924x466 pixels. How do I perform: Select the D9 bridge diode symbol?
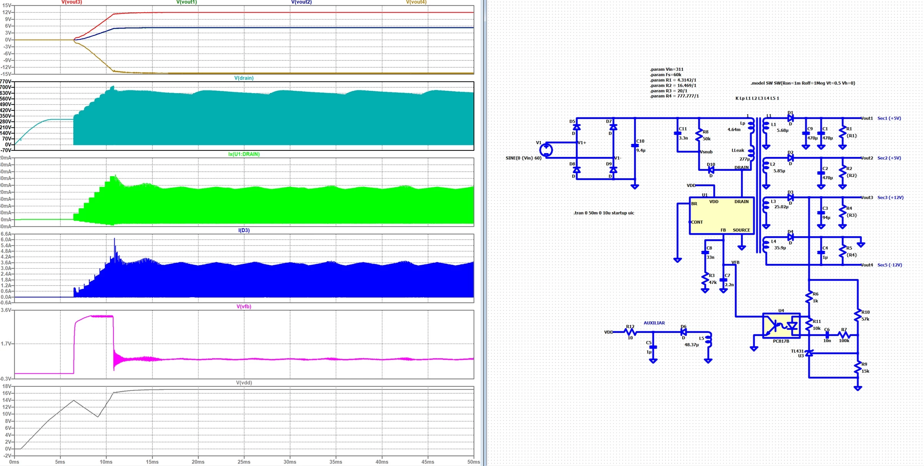(x=614, y=170)
